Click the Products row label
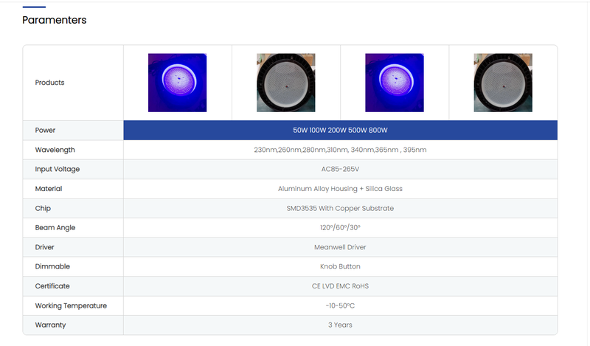The image size is (590, 346). [49, 83]
